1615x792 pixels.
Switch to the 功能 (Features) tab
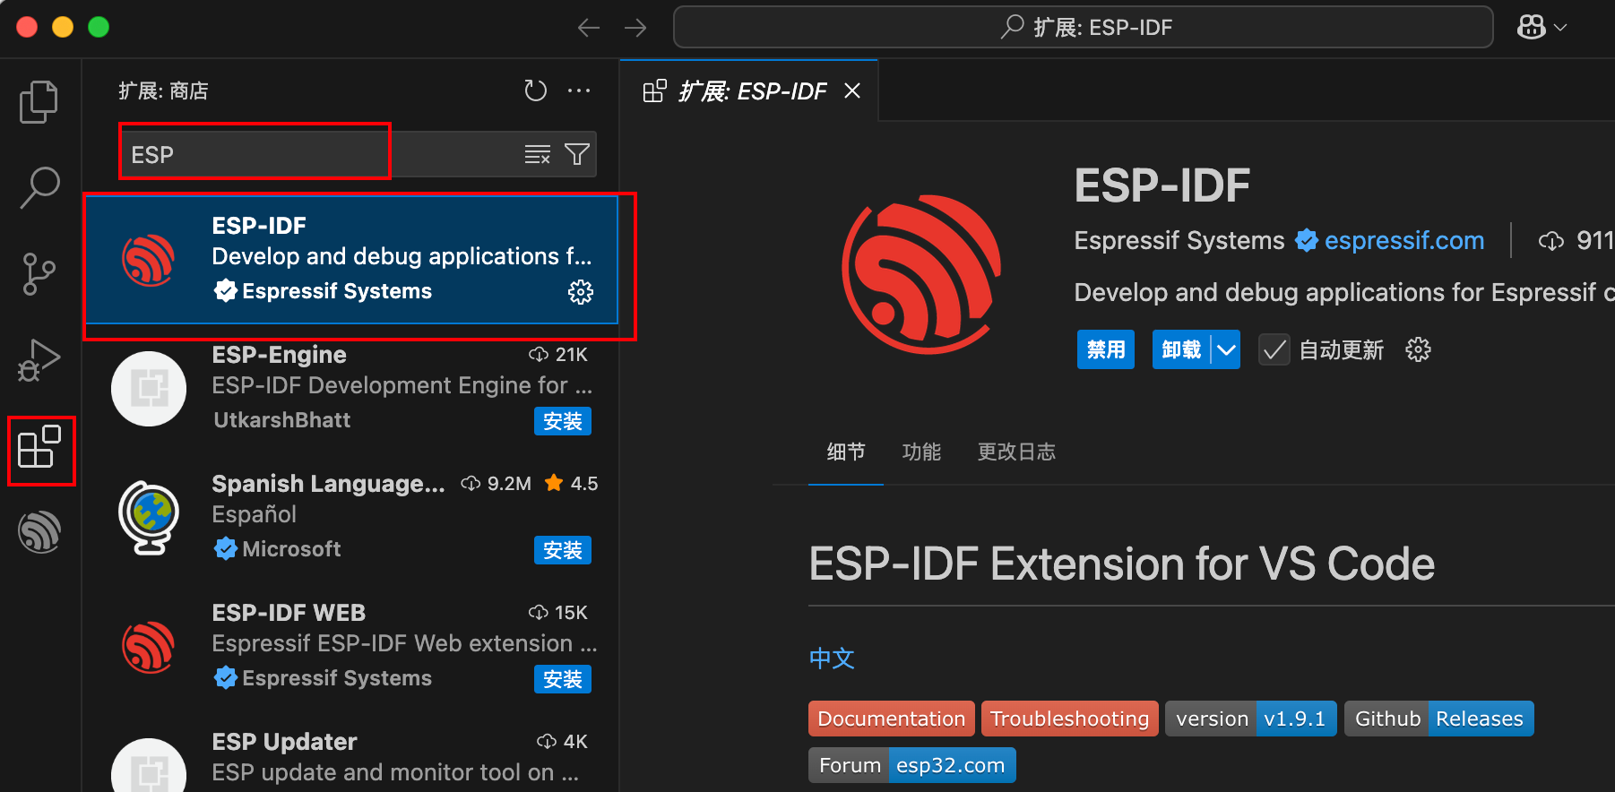[x=921, y=452]
